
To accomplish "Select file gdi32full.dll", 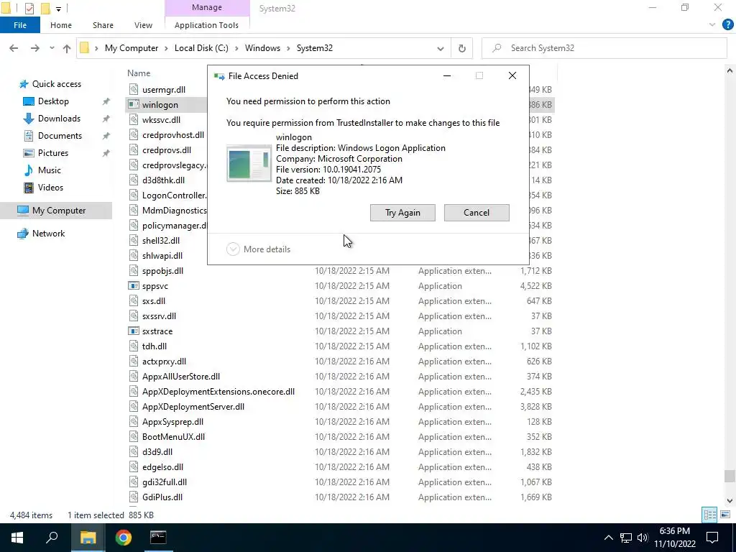I will coord(165,482).
